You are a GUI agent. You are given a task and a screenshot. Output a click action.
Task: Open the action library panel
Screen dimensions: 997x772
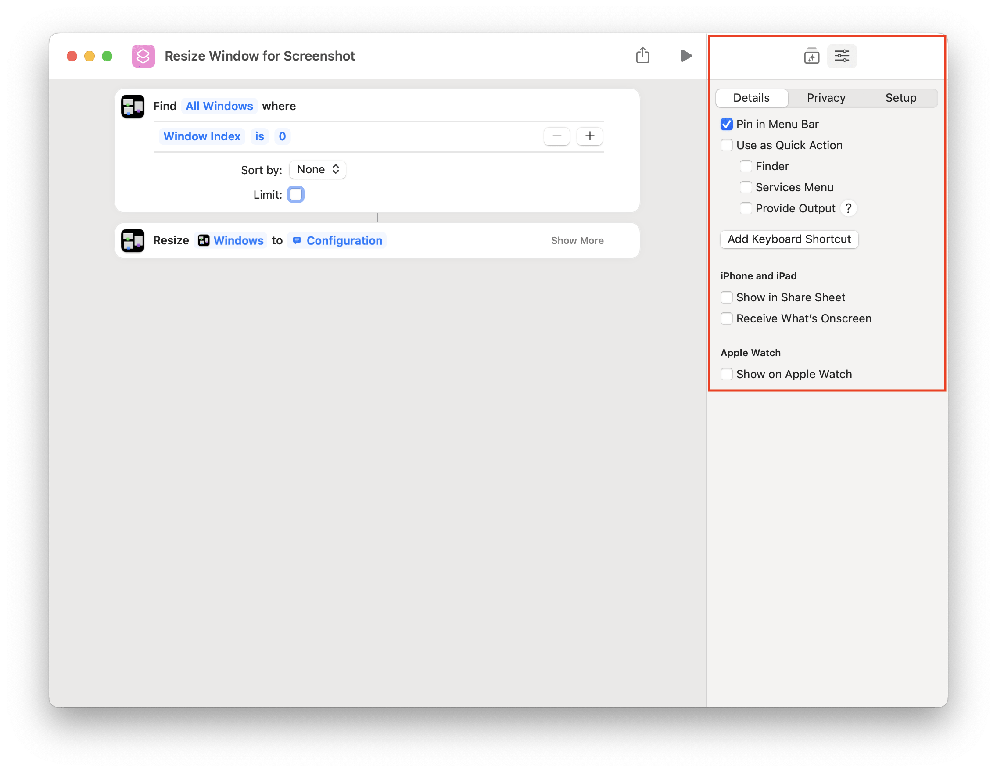coord(812,56)
